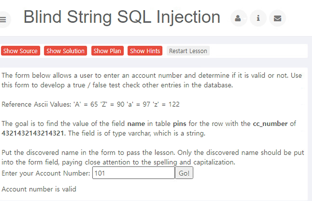Display tips via Show Hints
This screenshot has height=201, width=312.
tap(145, 51)
